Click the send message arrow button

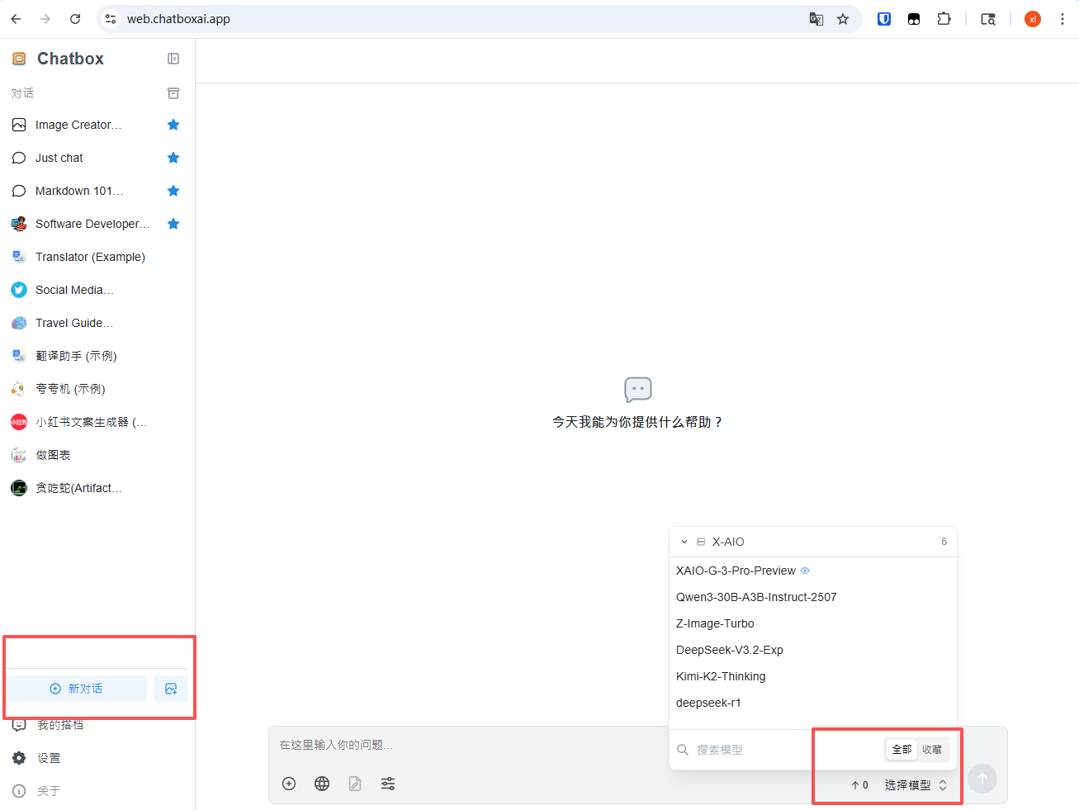tap(982, 778)
